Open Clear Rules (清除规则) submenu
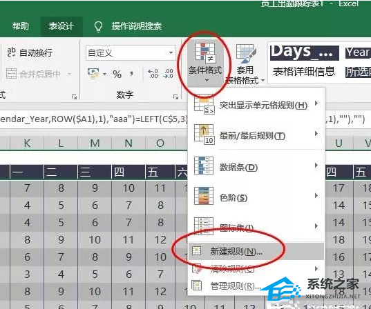Screen dimensions: 371x309 click(x=256, y=268)
